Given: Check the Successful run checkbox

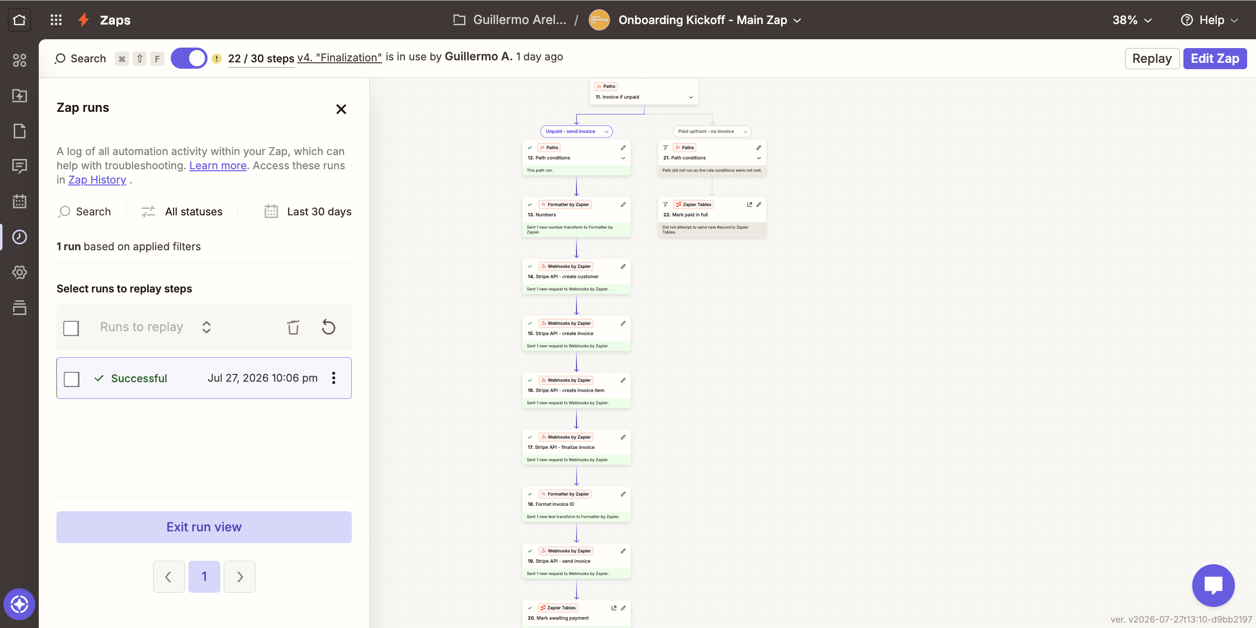Looking at the screenshot, I should point(72,379).
